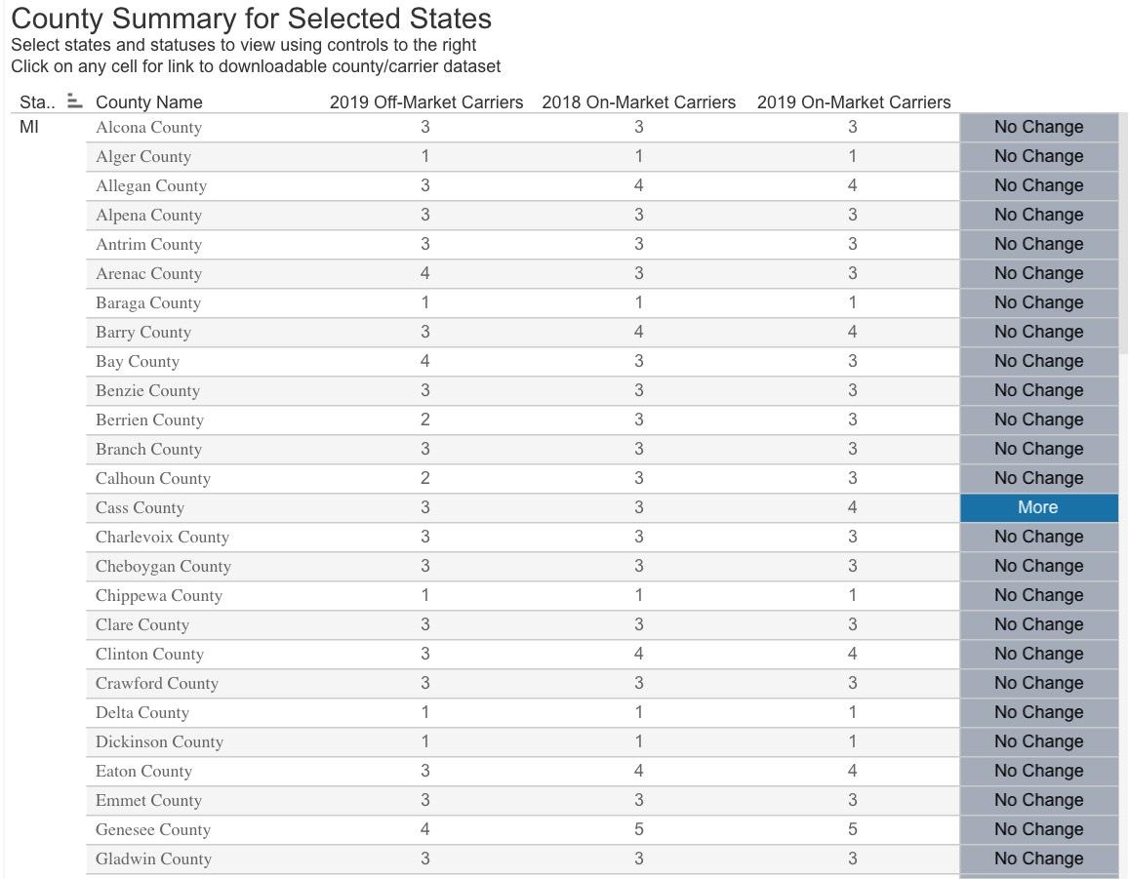Select the Cass County 2019 On-Market value

click(x=853, y=507)
